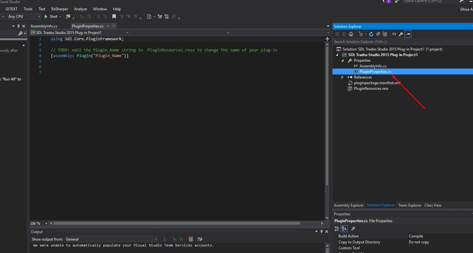473x253 pixels.
Task: Open the Any CPU platform dropdown
Action: coord(24,17)
